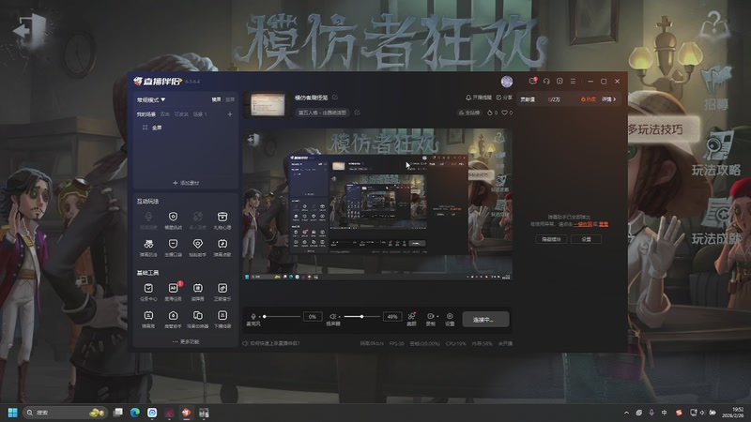This screenshot has height=422, width=751.
Task: Click the microphone volume 0% field
Action: tap(313, 316)
